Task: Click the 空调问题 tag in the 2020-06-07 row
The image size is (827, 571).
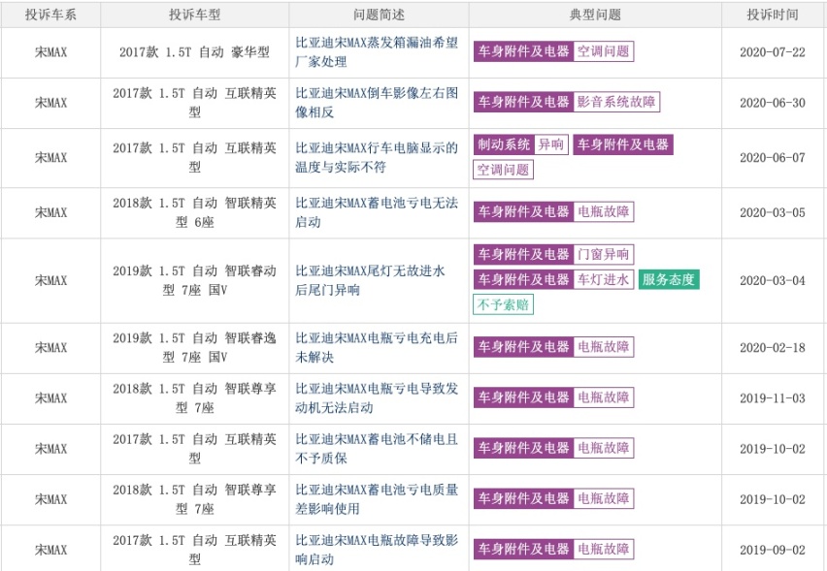Action: (x=503, y=170)
